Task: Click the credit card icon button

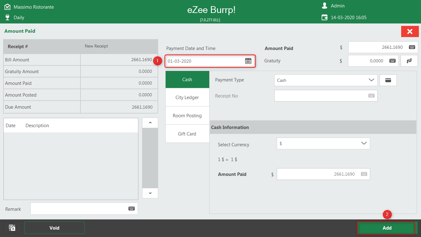Action: coord(388,80)
